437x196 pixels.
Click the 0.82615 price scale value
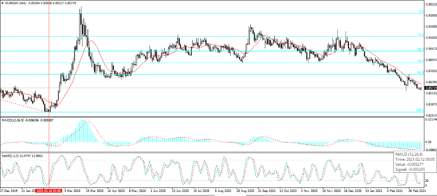click(431, 115)
